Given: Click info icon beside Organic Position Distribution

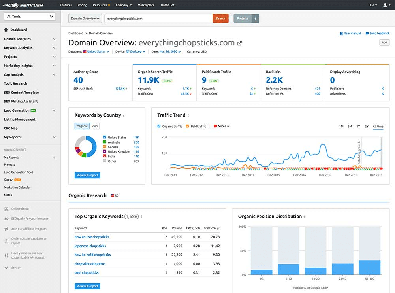Looking at the screenshot, I should pyautogui.click(x=305, y=217).
